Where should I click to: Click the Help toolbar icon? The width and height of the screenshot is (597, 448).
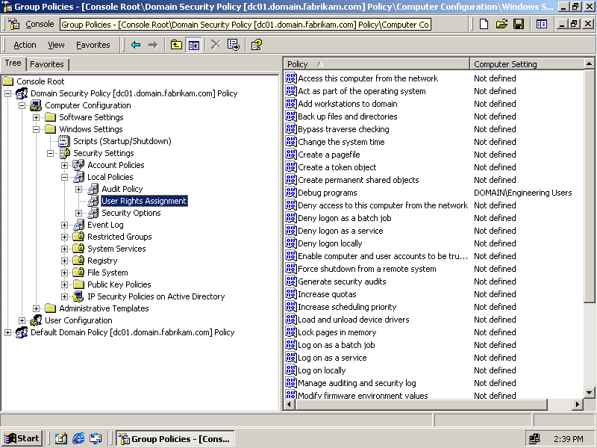256,45
